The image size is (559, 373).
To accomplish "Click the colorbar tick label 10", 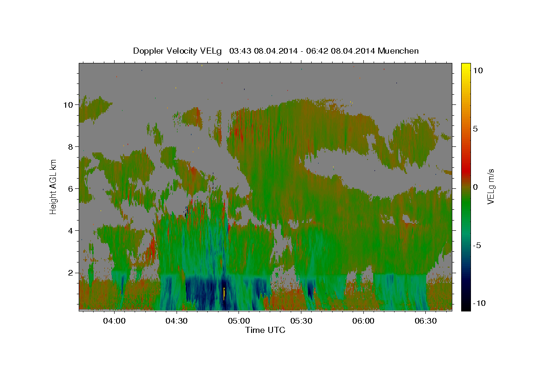I will click(477, 70).
